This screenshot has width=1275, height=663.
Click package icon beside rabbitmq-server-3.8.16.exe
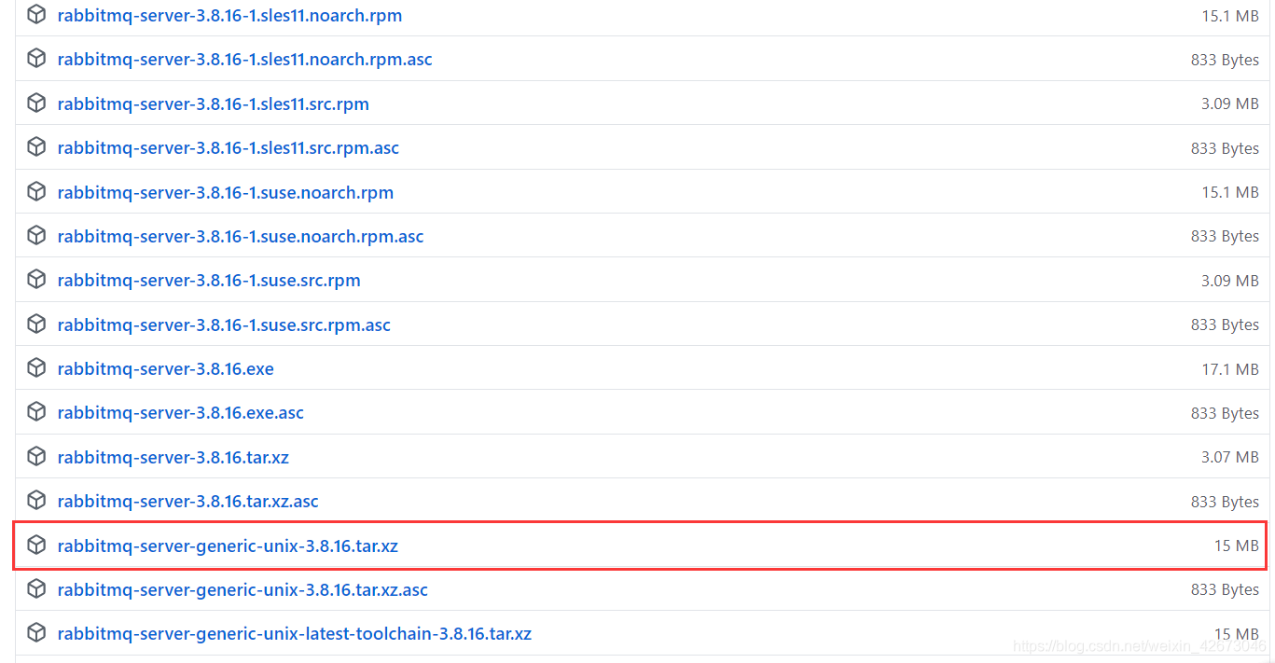(x=36, y=368)
